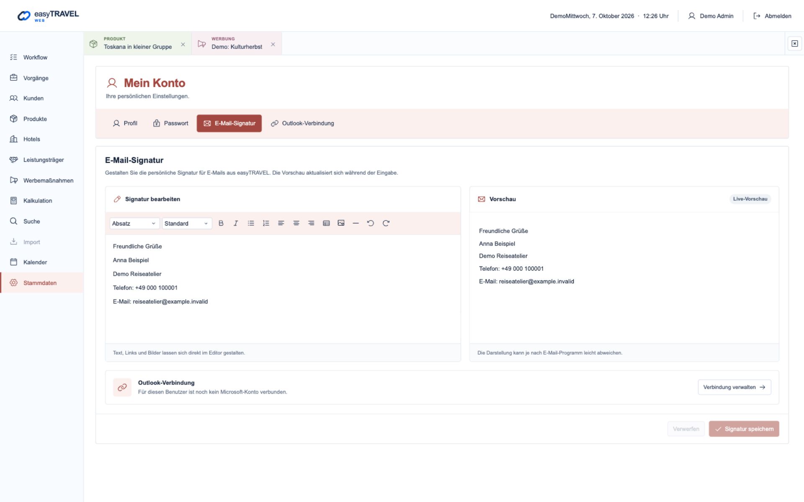Open Vorgänge in the sidebar
Screen dimensions: 804x502
tap(42, 78)
